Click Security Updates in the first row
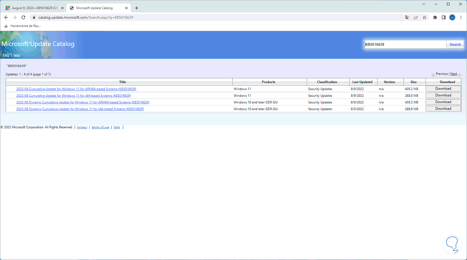The image size is (467, 260). pyautogui.click(x=320, y=89)
